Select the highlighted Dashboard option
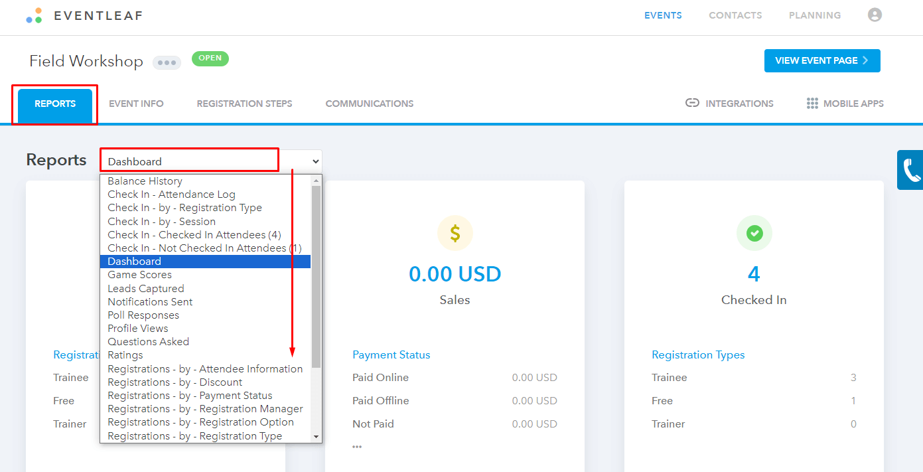923x472 pixels. tap(205, 262)
